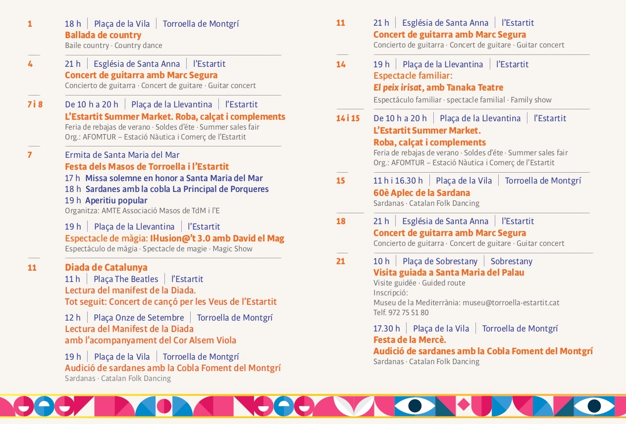The height and width of the screenshot is (424, 626).
Task: Select the '1' date label for Ballada
Action: coord(30,23)
